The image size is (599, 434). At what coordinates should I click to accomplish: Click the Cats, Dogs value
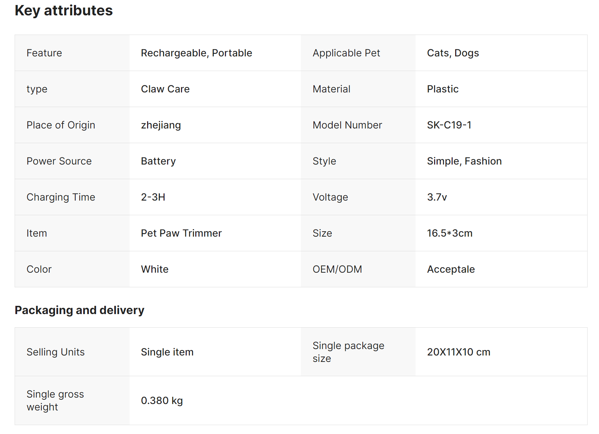pyautogui.click(x=453, y=53)
